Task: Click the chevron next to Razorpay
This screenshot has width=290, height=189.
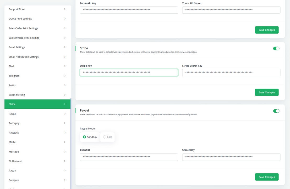Action: pyautogui.click(x=65, y=123)
